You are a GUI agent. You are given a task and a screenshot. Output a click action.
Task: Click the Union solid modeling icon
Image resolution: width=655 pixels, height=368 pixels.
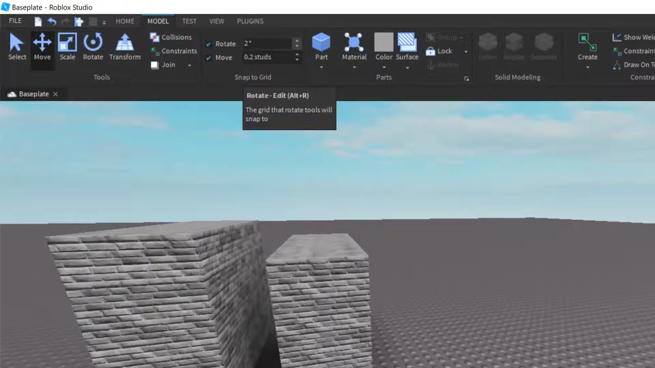(488, 42)
